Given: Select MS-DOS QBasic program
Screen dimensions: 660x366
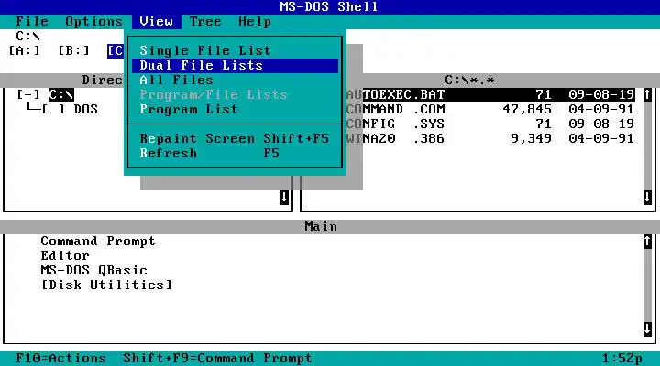Looking at the screenshot, I should pos(93,271).
